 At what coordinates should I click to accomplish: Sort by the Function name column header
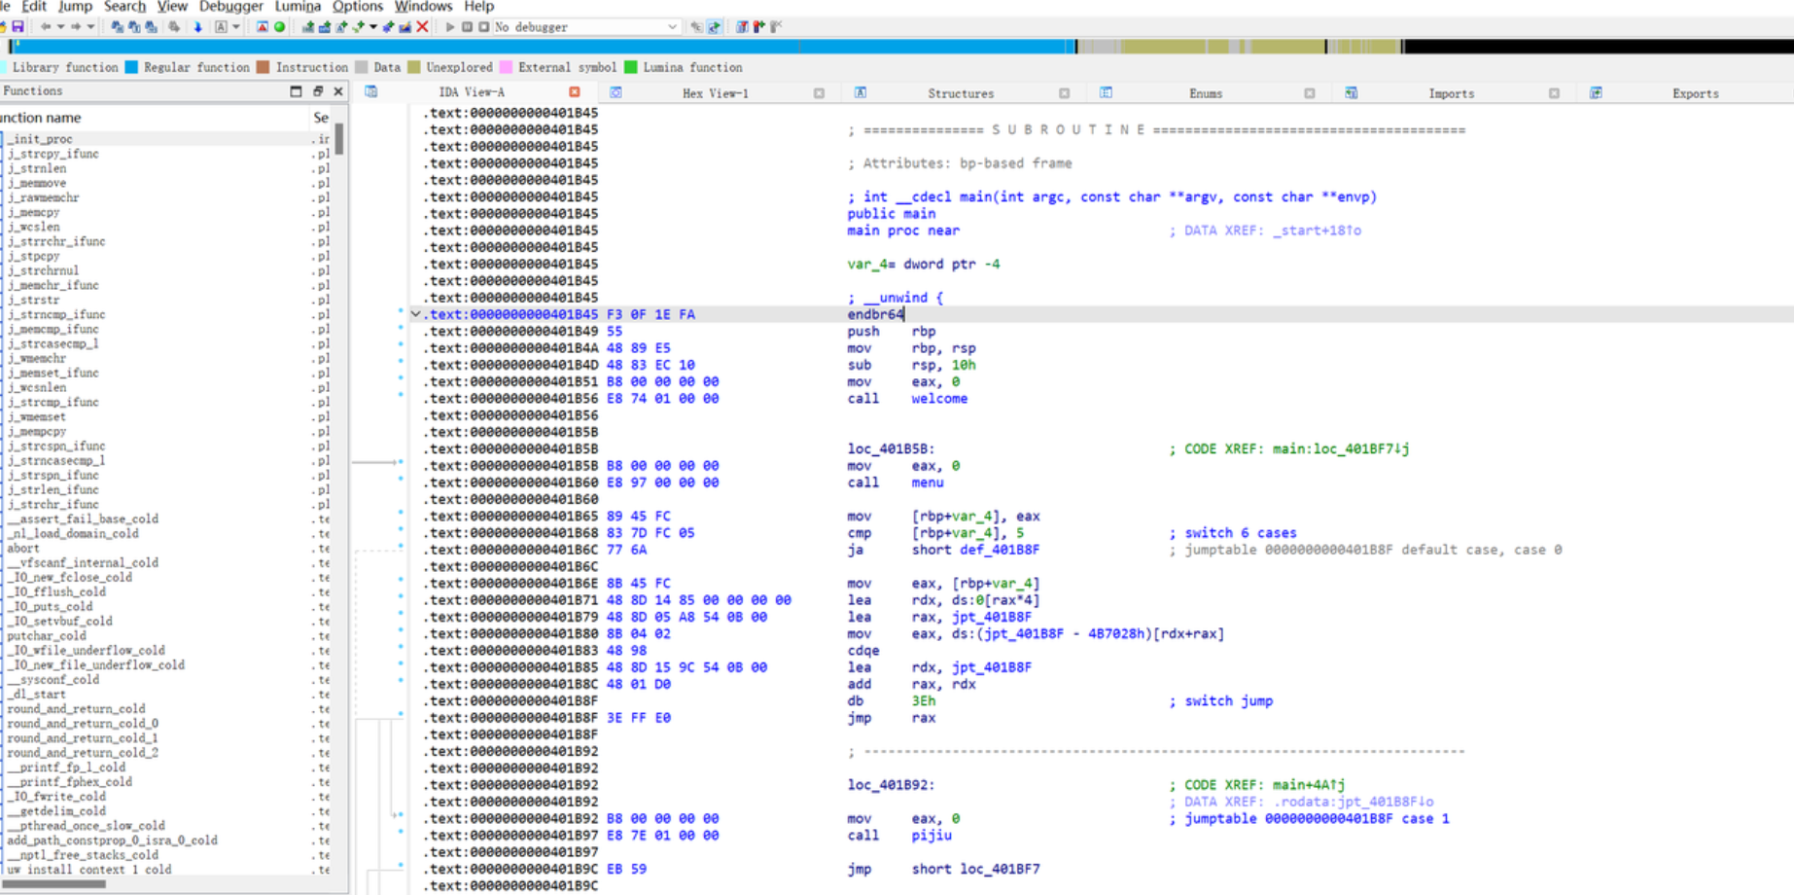pyautogui.click(x=43, y=118)
